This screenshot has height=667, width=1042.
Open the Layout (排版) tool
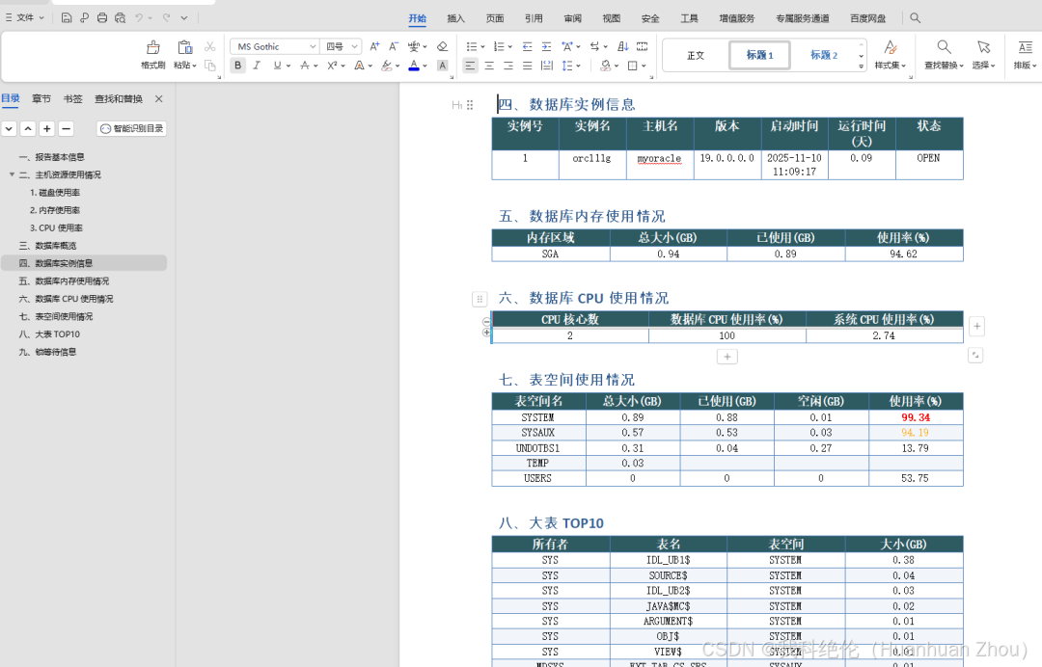1025,54
